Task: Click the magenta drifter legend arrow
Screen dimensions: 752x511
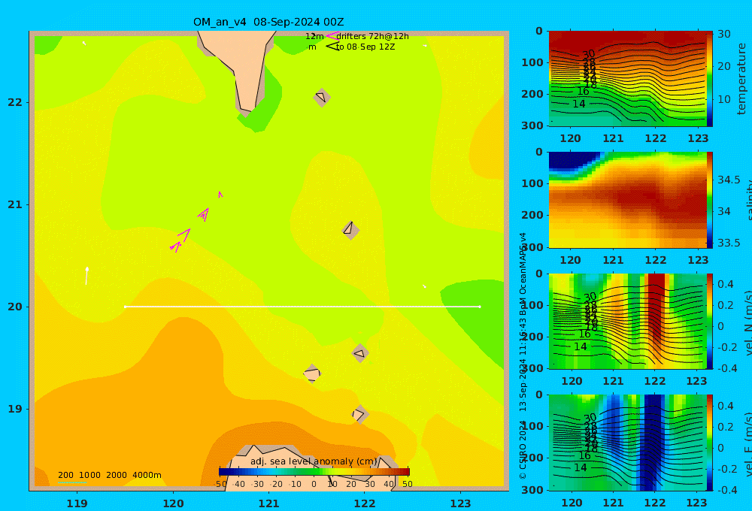Action: 332,36
